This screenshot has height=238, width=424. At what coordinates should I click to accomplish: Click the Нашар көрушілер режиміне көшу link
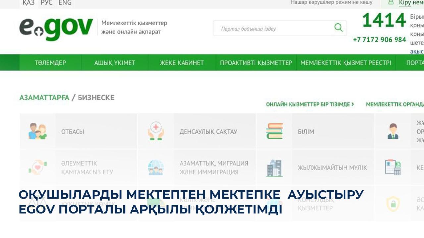pyautogui.click(x=332, y=3)
